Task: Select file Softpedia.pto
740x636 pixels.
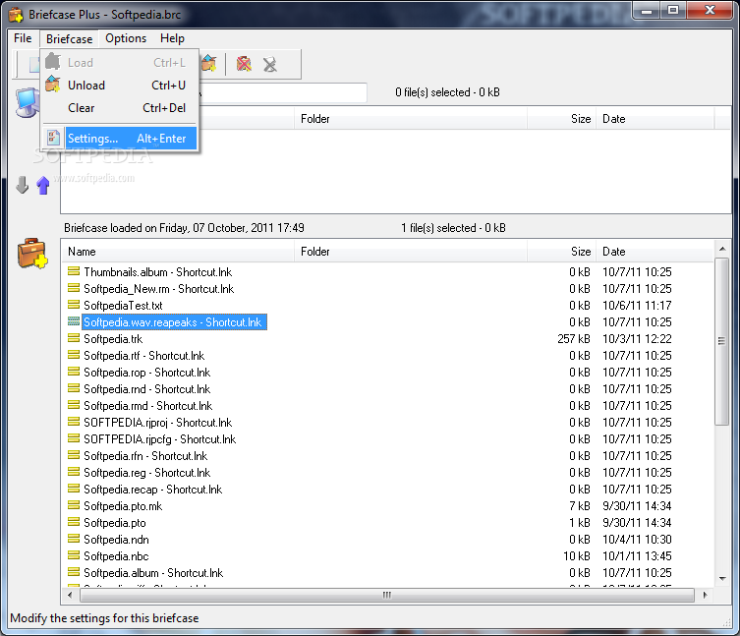Action: (115, 523)
